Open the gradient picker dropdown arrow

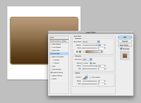pos(102,52)
